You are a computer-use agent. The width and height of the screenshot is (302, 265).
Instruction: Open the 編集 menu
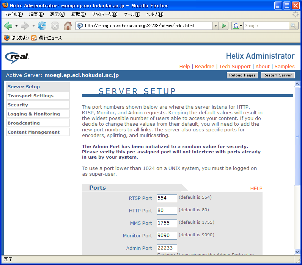tap(36, 14)
